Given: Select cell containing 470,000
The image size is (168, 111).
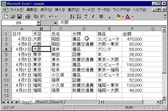Looking at the screenshot, I should (132, 39).
